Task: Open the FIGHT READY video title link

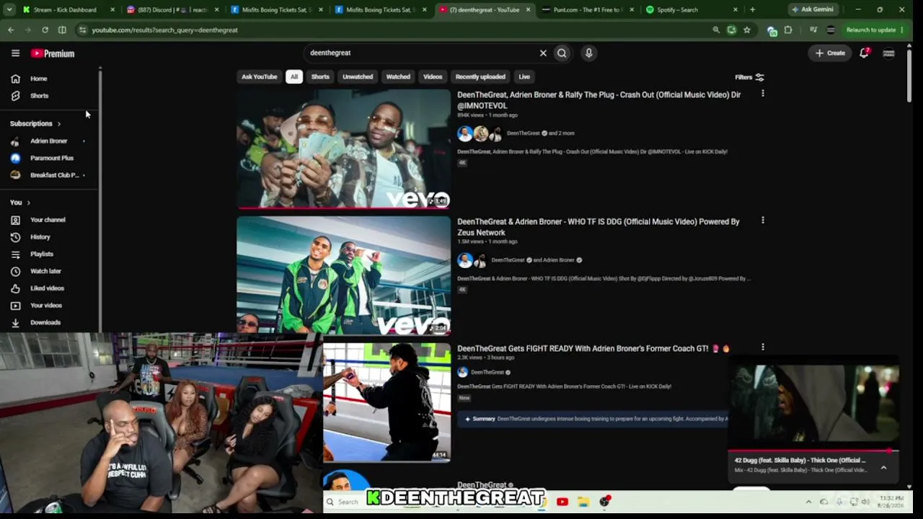Action: coord(593,348)
